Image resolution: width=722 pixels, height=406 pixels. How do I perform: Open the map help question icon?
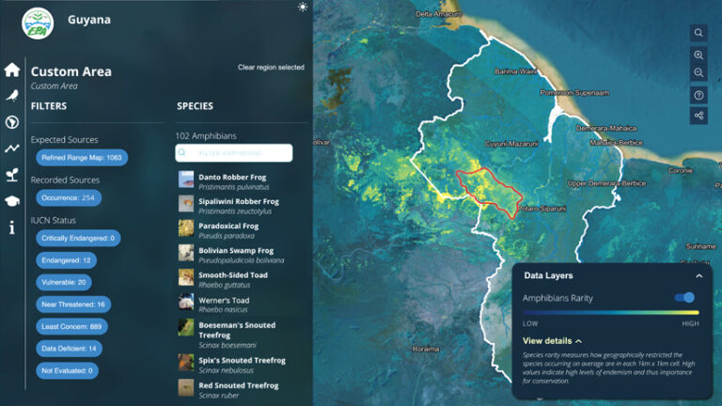tap(698, 95)
